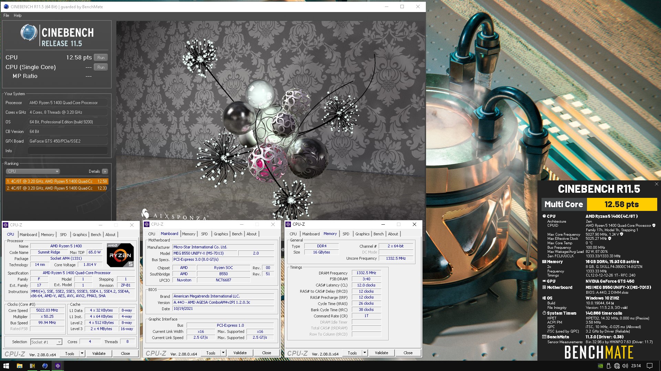Close the BenchMate result overlay with X
The width and height of the screenshot is (661, 371).
click(657, 184)
